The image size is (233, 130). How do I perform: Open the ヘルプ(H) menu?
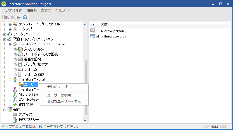click(62, 10)
